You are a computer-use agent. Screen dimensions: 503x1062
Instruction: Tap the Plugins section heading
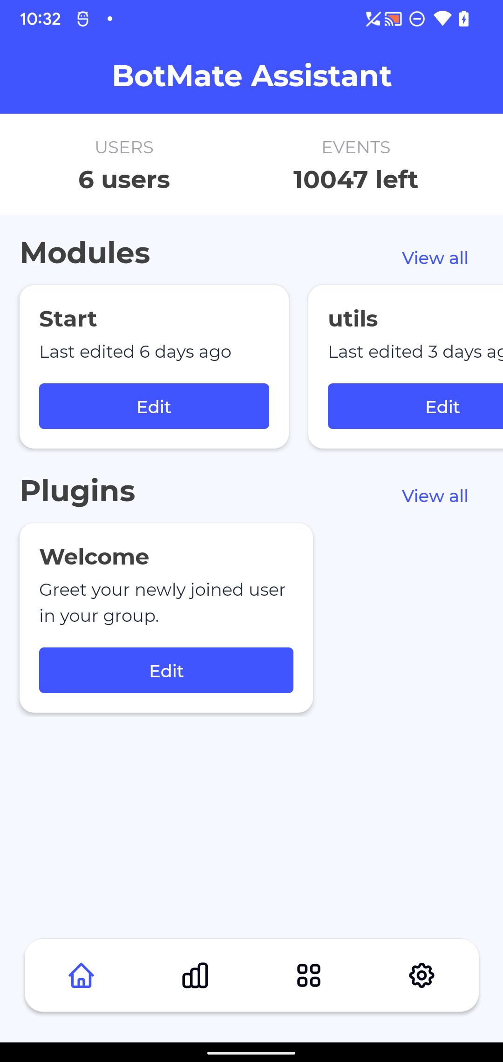(78, 491)
